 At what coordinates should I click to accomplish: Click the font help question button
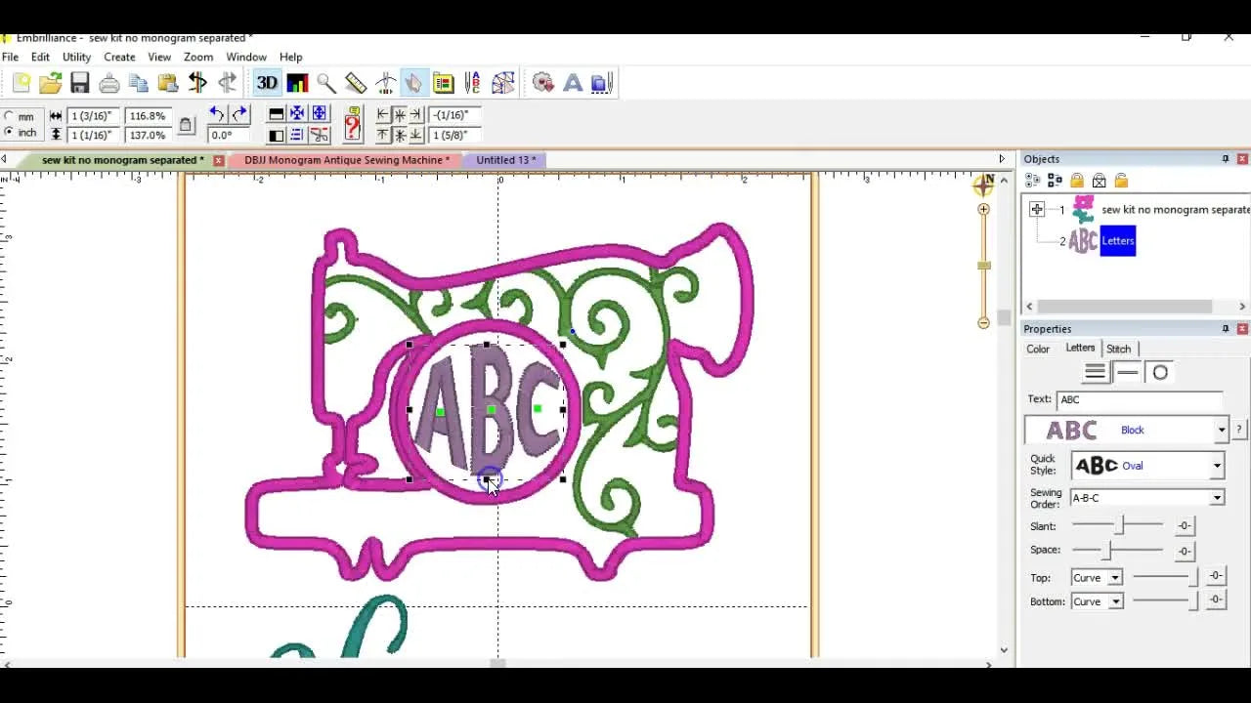[1239, 430]
